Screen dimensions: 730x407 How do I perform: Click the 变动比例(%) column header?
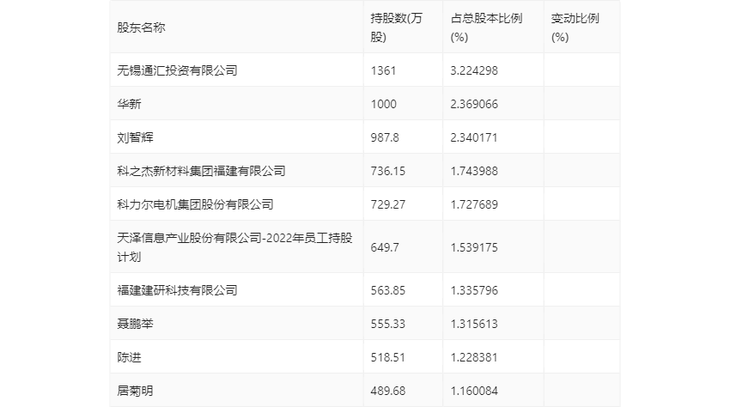(575, 27)
